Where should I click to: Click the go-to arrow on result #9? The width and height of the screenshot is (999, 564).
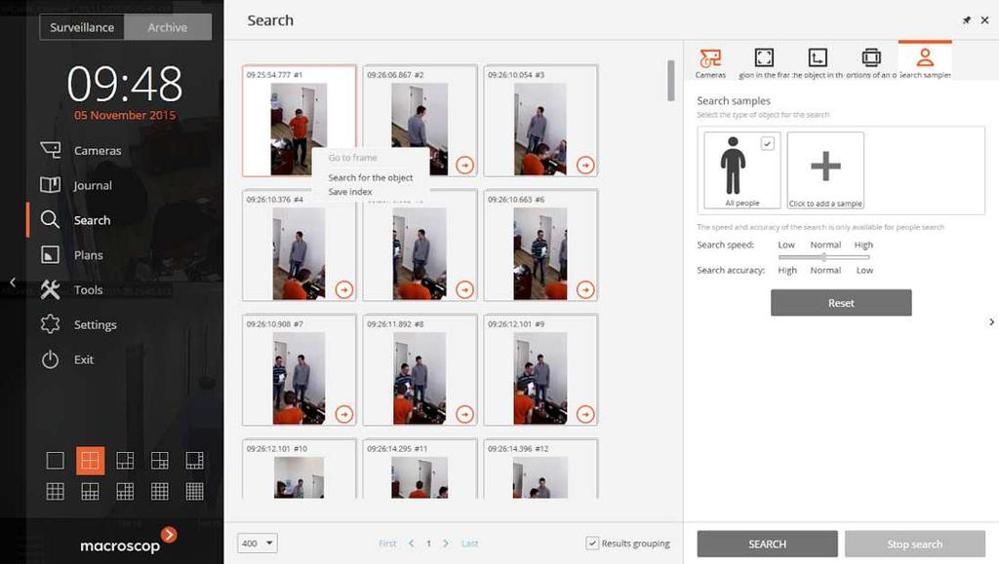pyautogui.click(x=585, y=415)
